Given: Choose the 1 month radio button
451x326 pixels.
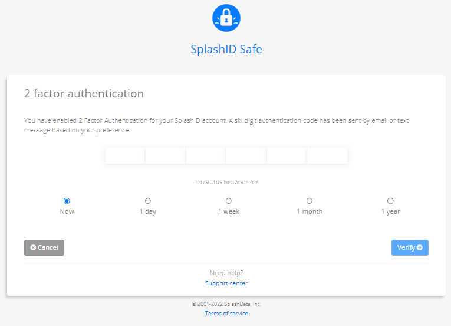Looking at the screenshot, I should tap(310, 201).
